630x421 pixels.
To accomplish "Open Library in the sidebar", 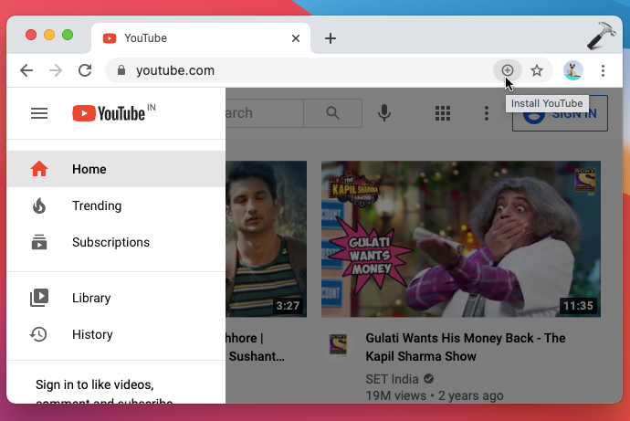I will pos(116,298).
